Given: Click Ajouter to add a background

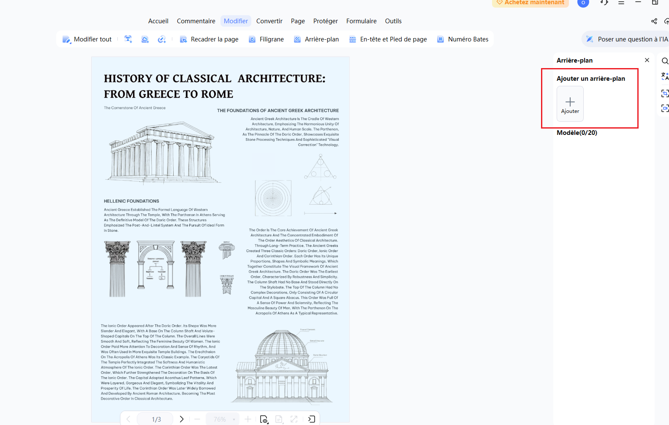Looking at the screenshot, I should [570, 104].
